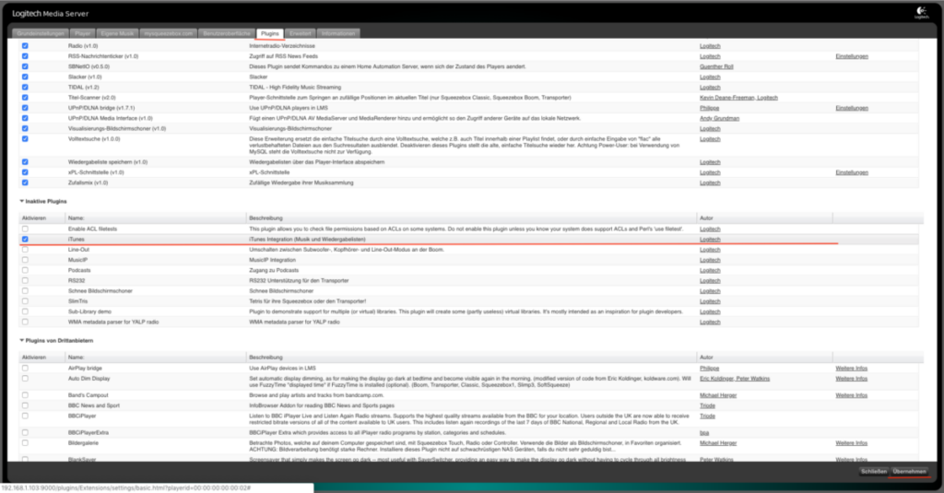Select the mysqueezebox.com tab
This screenshot has width=944, height=493.
[169, 34]
